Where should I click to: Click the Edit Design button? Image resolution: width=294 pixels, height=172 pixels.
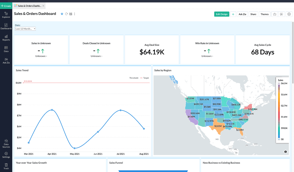click(222, 14)
